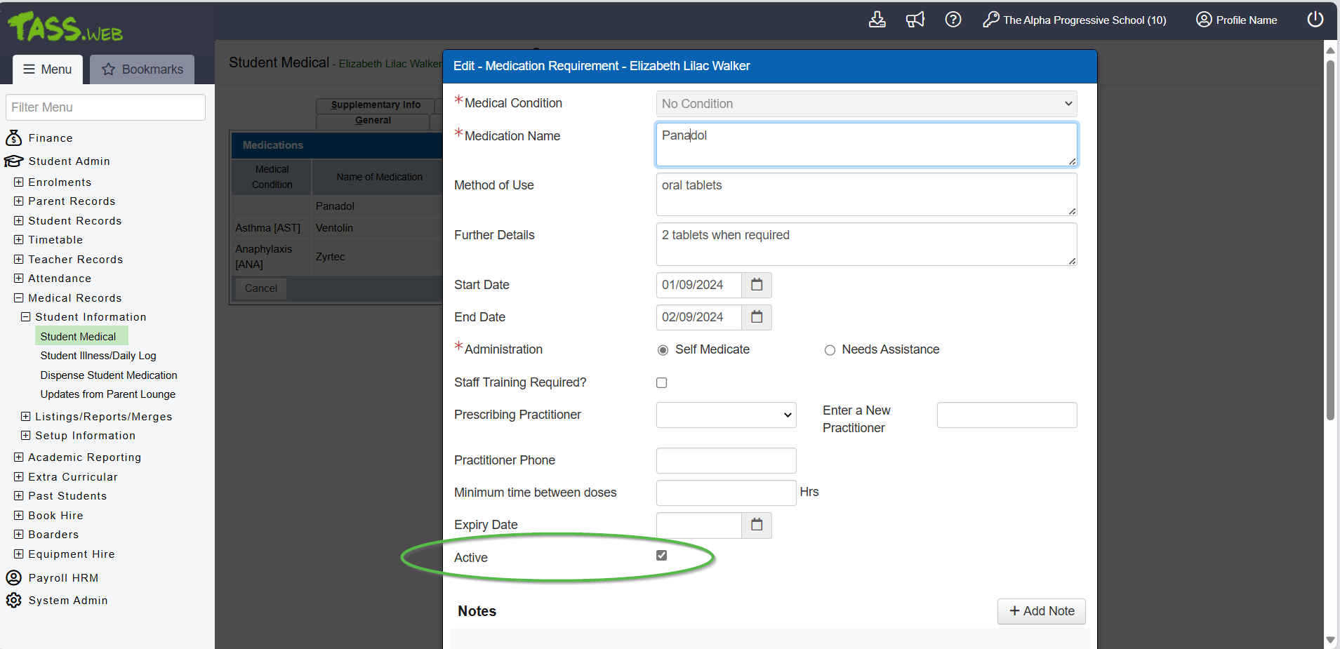The width and height of the screenshot is (1340, 649).
Task: Click the download tray icon in header
Action: (x=877, y=20)
